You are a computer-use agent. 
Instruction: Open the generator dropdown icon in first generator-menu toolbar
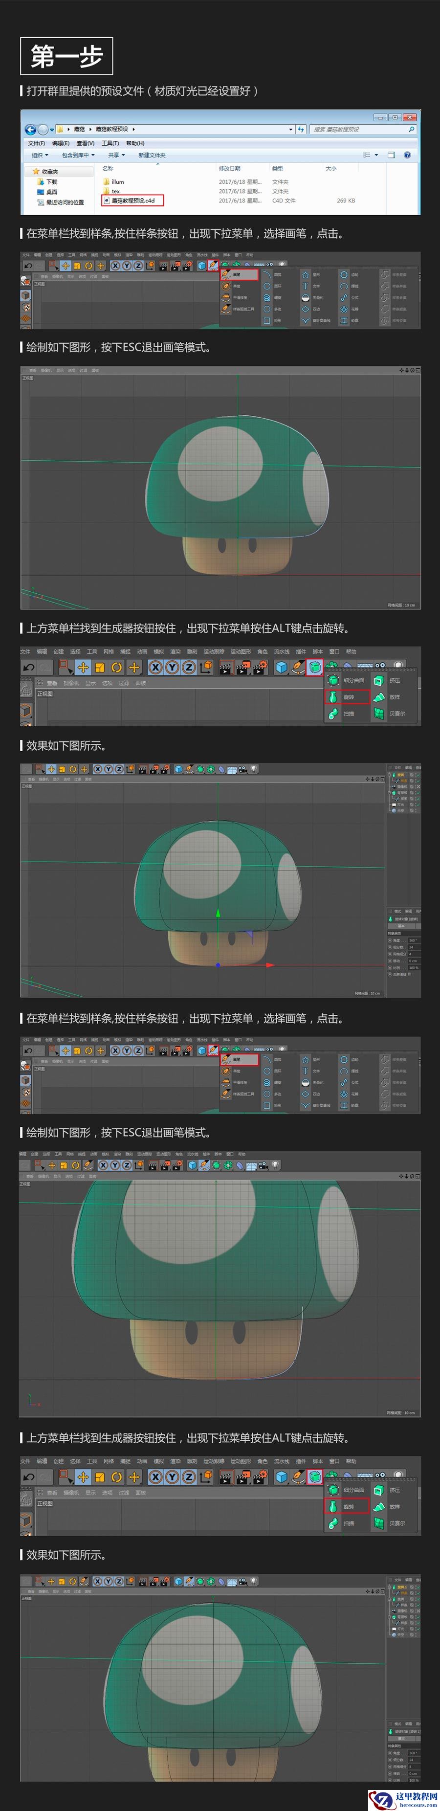315,667
